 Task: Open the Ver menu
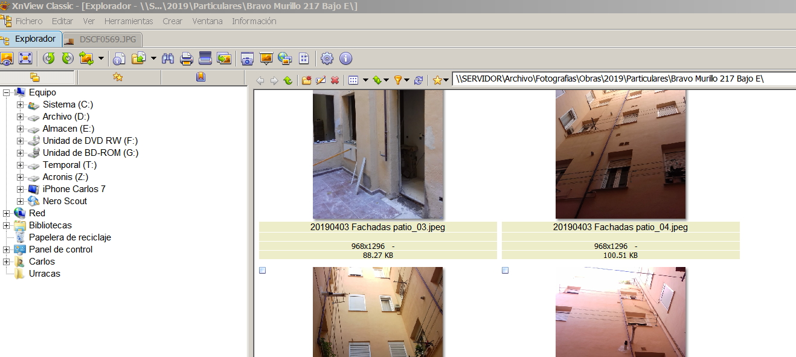[89, 21]
